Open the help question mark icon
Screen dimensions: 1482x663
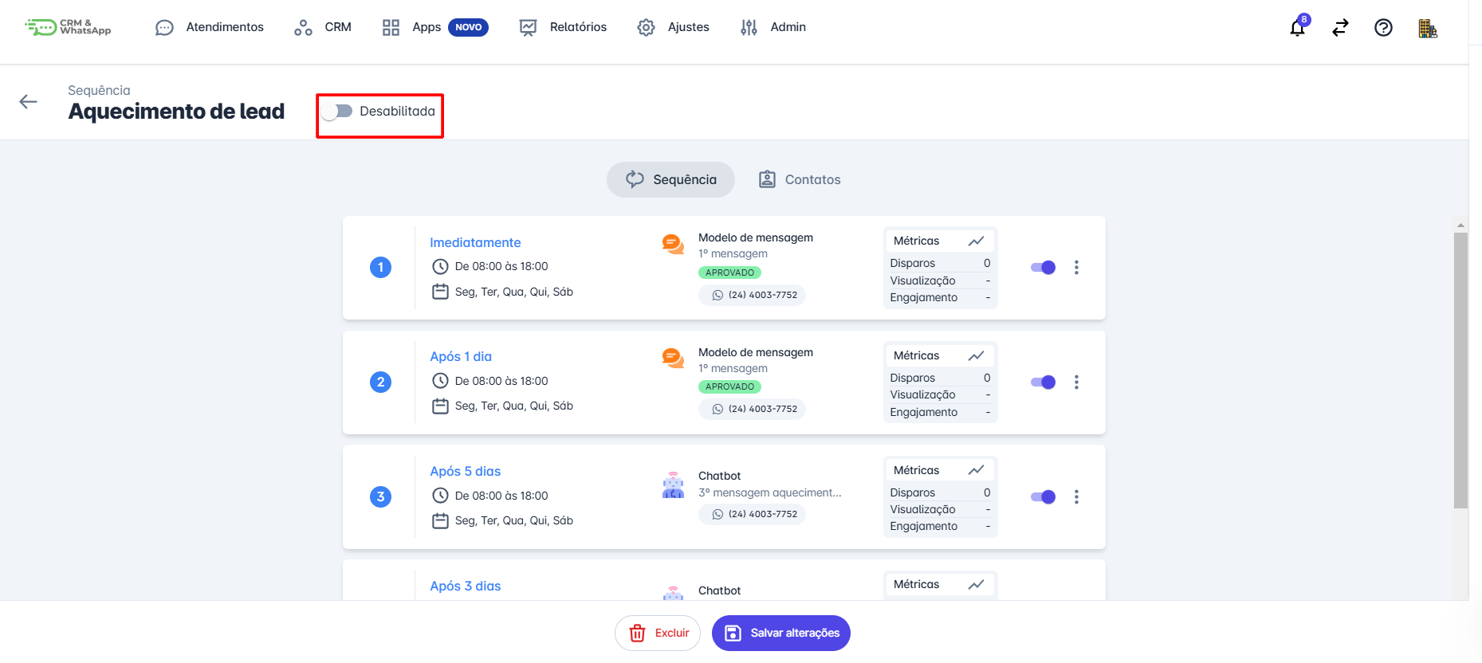click(1383, 28)
